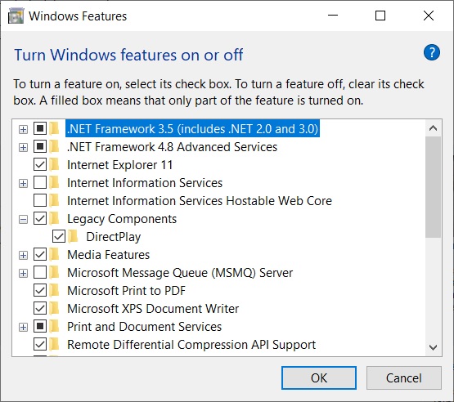Viewport: 454px width, 402px height.
Task: Click the scrollbar down arrow in feature list
Action: coord(434,347)
